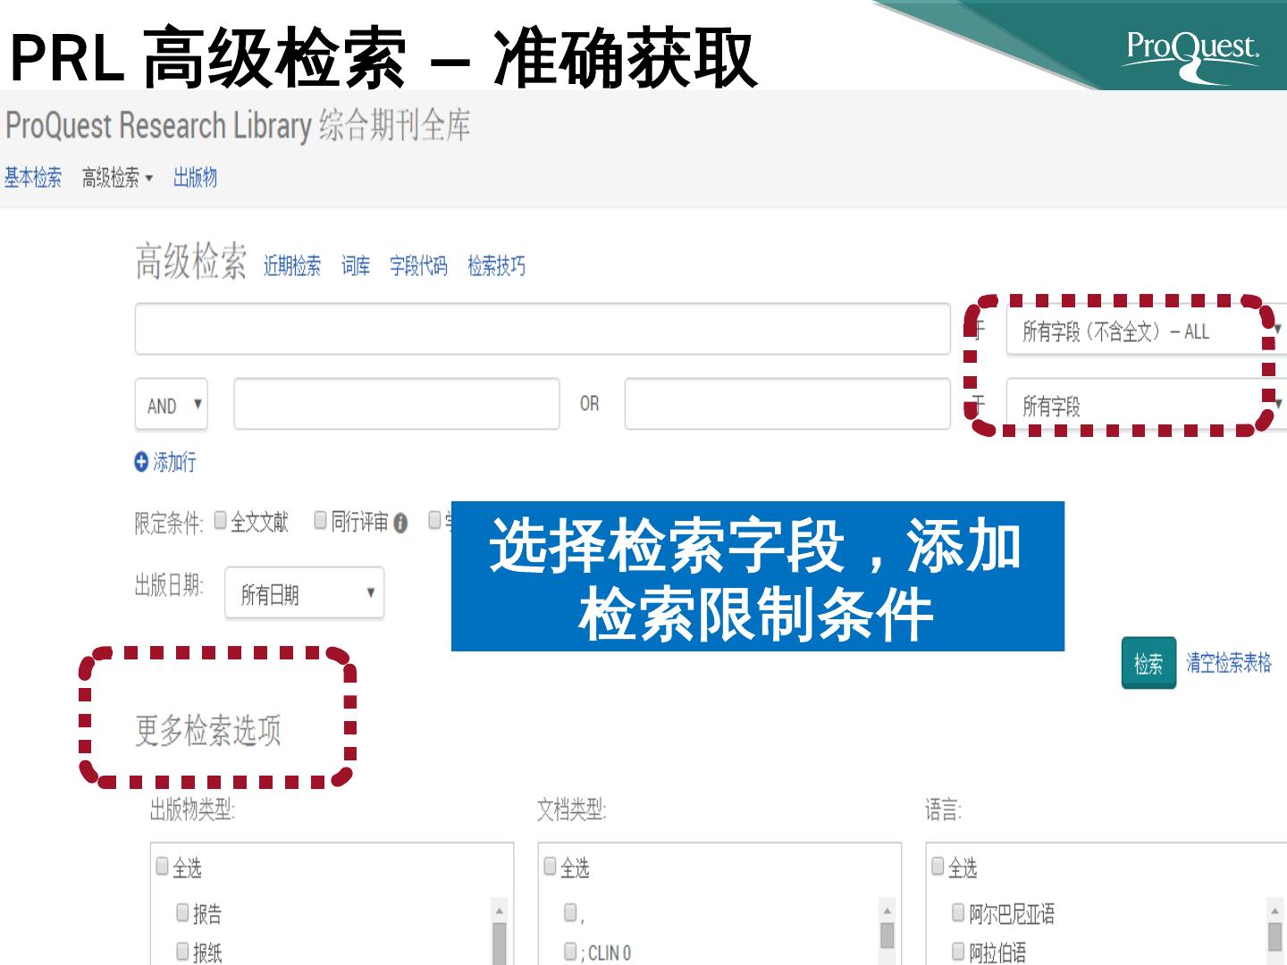Click the info icon beside 同行评审
Screen dimensions: 1287x965
[x=400, y=524]
